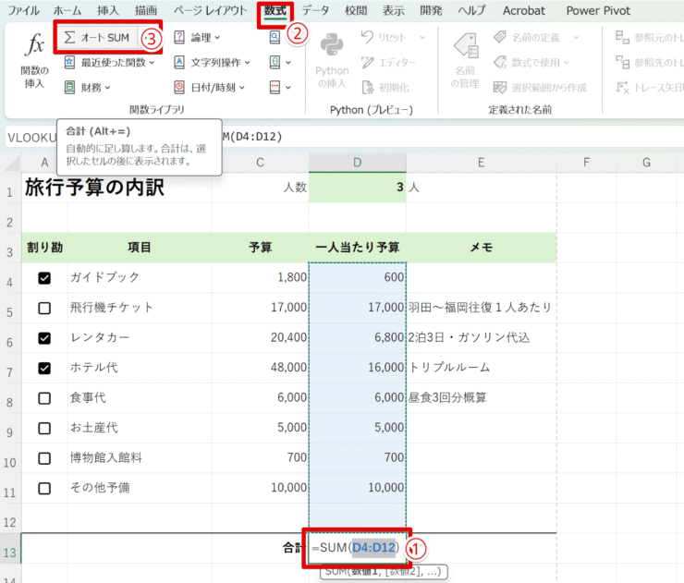Check the 飛行機チケット checkbox

click(44, 309)
